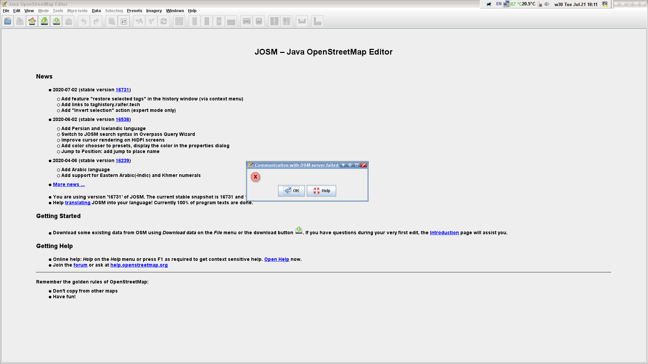Open the Windows menu
The height and width of the screenshot is (364, 648).
(175, 11)
